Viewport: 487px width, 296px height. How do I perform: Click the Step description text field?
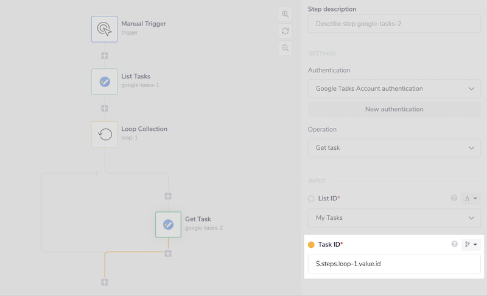(x=394, y=24)
